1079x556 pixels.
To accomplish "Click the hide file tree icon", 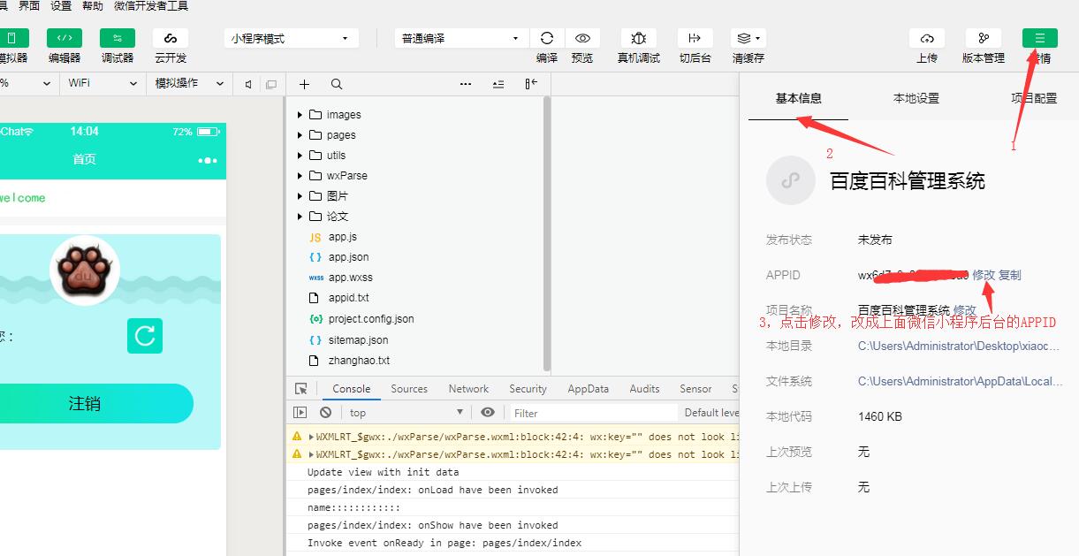I will point(531,84).
